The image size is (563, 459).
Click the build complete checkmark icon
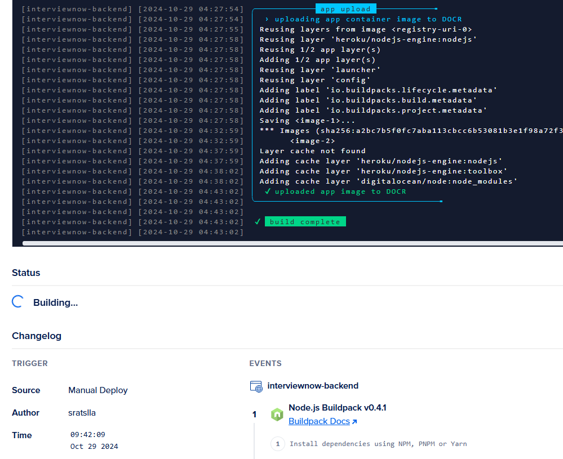(x=258, y=222)
